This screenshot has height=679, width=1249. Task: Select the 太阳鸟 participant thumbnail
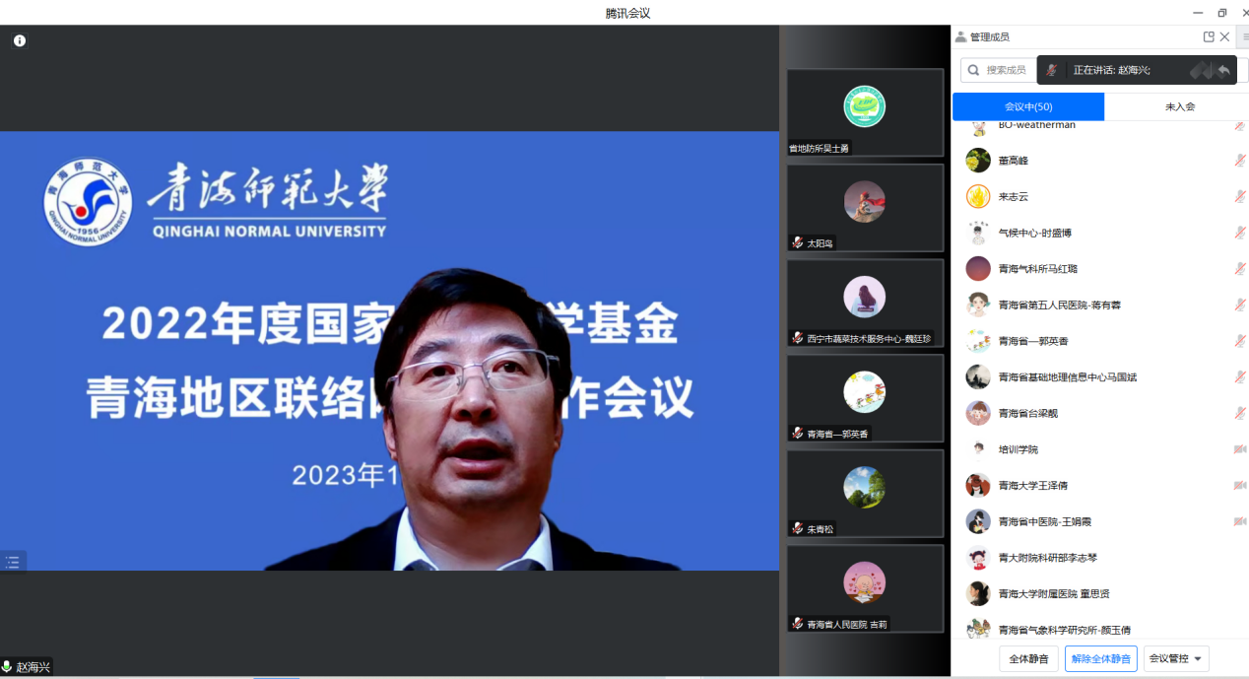[x=864, y=207]
